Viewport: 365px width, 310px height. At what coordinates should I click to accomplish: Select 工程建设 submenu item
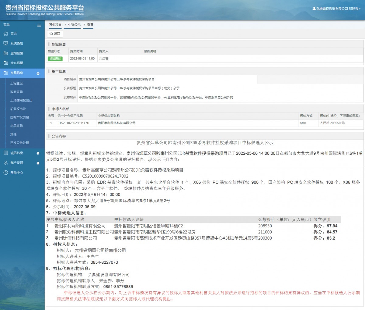click(16, 83)
